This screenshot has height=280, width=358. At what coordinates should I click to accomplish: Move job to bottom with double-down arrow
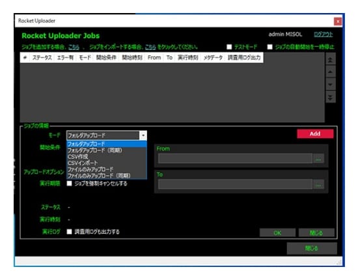point(330,97)
